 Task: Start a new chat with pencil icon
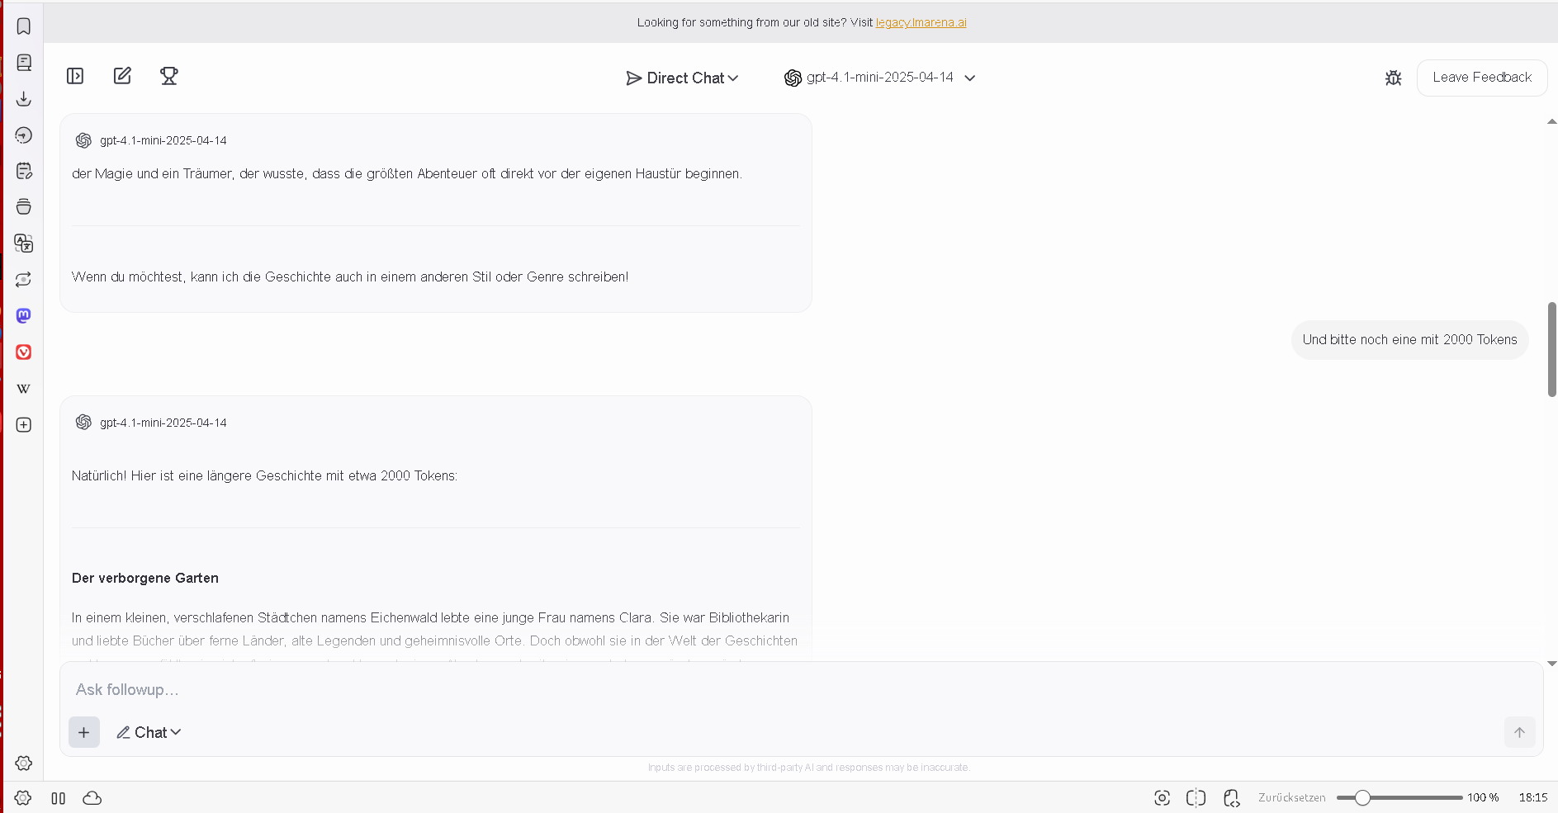tap(122, 77)
